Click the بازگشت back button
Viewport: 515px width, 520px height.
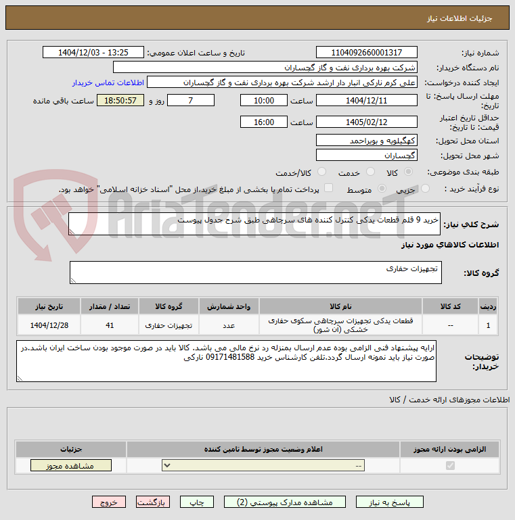click(153, 502)
